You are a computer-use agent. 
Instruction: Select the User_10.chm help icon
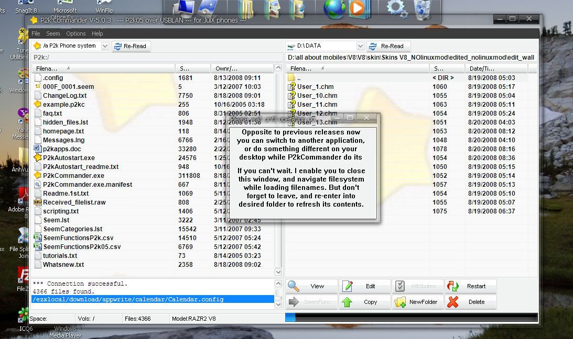coord(291,96)
